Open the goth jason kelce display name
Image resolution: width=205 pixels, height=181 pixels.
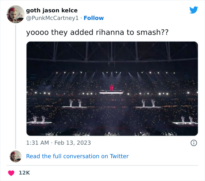[52, 11]
